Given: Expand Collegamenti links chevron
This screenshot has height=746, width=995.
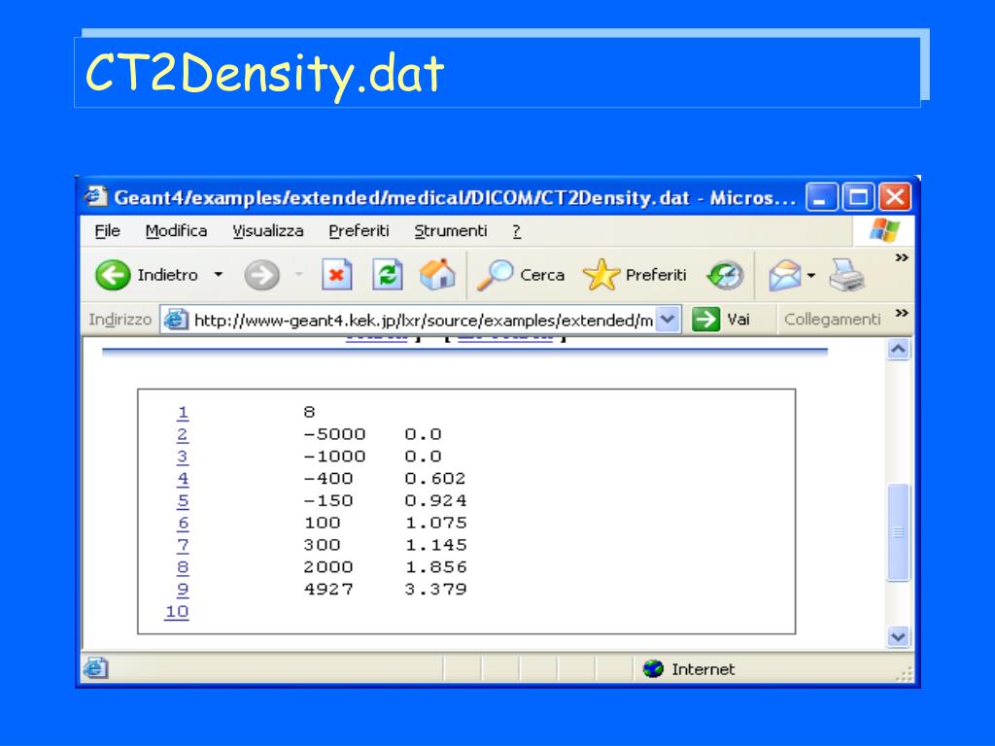Looking at the screenshot, I should coord(902,313).
